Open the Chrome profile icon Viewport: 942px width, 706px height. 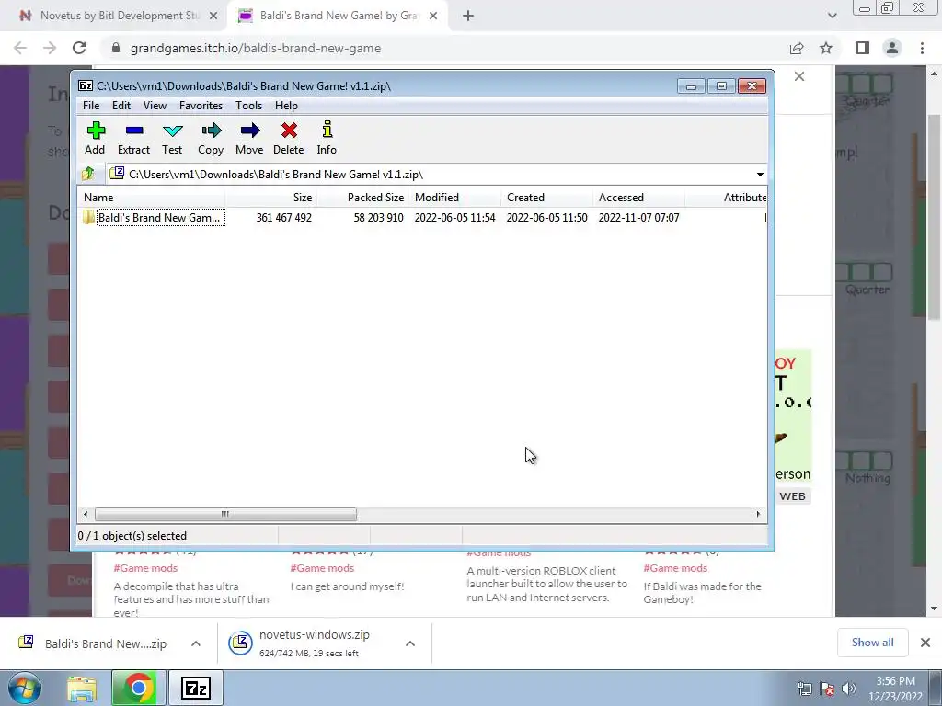892,48
